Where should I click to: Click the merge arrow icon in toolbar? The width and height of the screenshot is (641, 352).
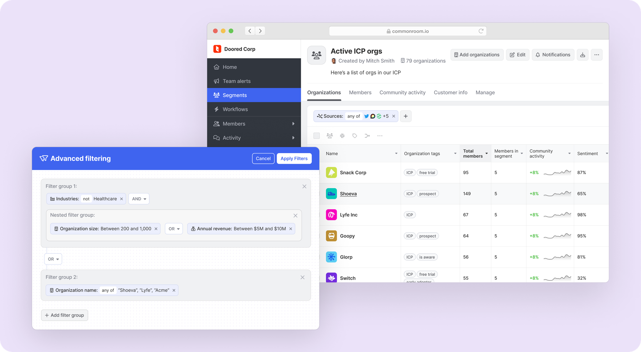367,136
